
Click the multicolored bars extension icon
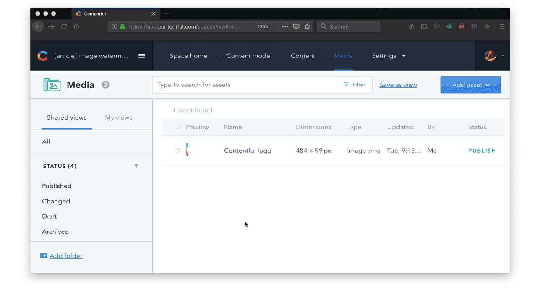pos(474,26)
